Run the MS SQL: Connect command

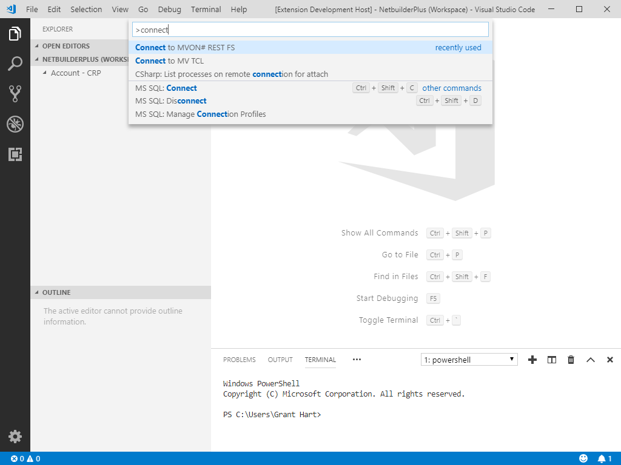point(310,88)
